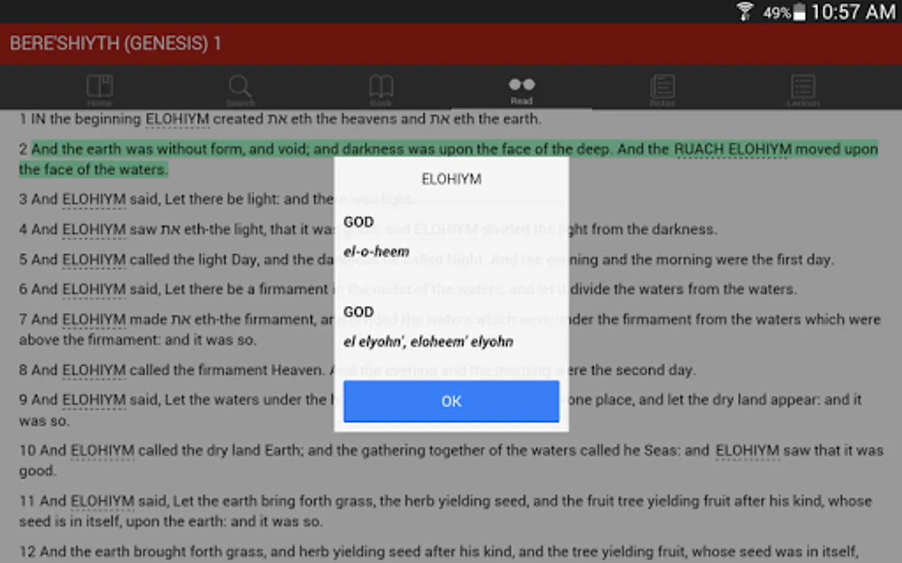Tap the 10:57 AM clock
Image resolution: width=902 pixels, height=563 pixels.
pos(853,12)
